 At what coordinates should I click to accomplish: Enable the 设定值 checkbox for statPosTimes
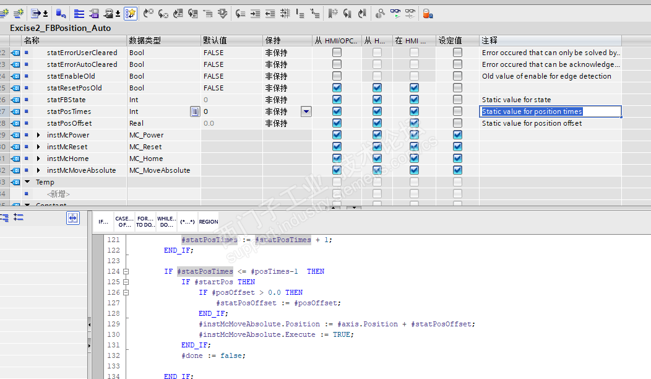[x=457, y=111]
